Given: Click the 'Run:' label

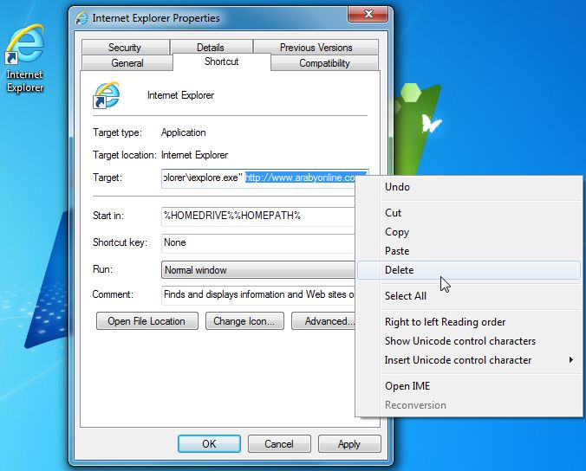Looking at the screenshot, I should point(103,269).
